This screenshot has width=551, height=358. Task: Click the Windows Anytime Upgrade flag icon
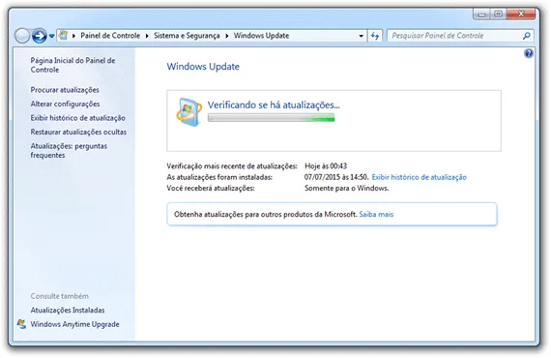pos(21,324)
